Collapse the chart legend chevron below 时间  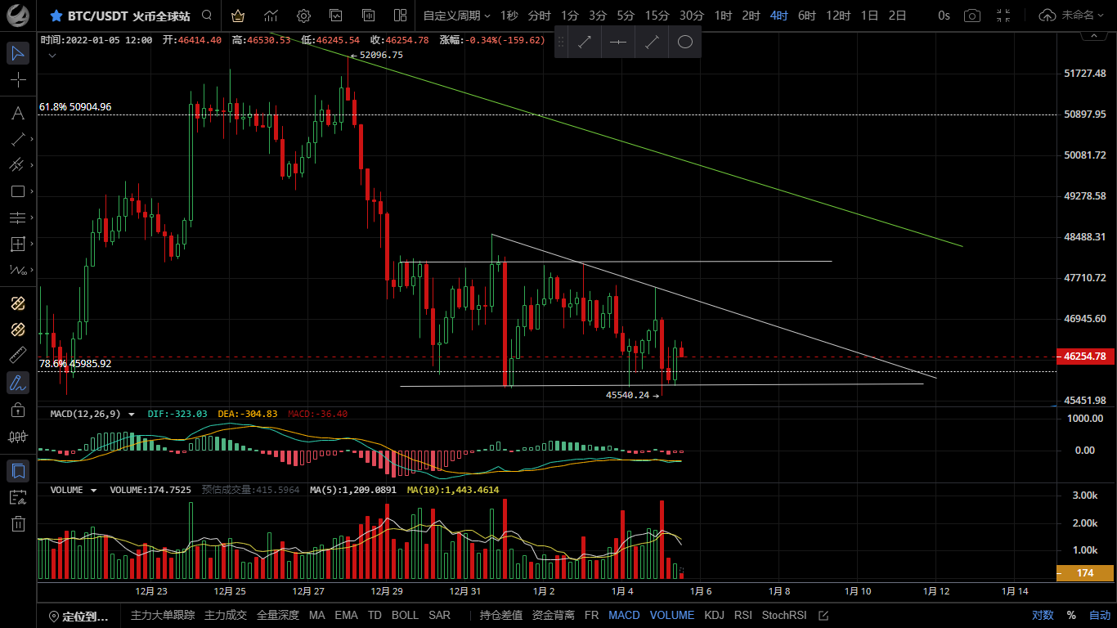click(x=52, y=56)
